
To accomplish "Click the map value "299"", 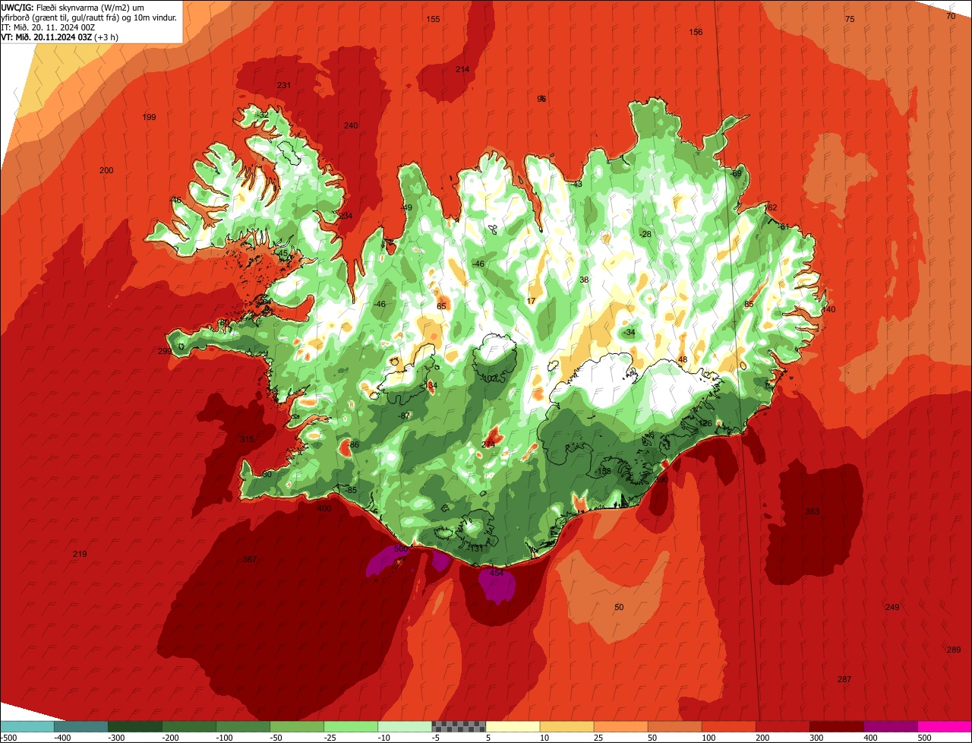I will coord(165,351).
